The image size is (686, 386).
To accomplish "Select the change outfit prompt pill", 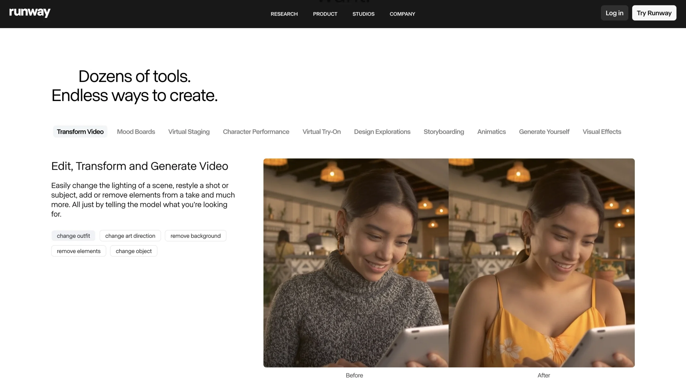I will [x=73, y=236].
